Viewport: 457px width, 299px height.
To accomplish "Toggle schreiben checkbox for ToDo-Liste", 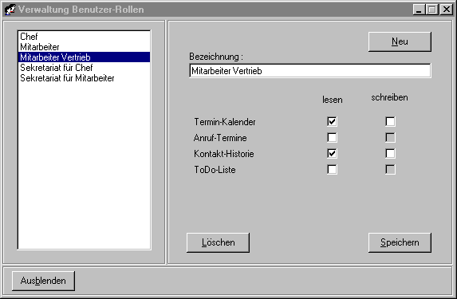I will point(390,169).
